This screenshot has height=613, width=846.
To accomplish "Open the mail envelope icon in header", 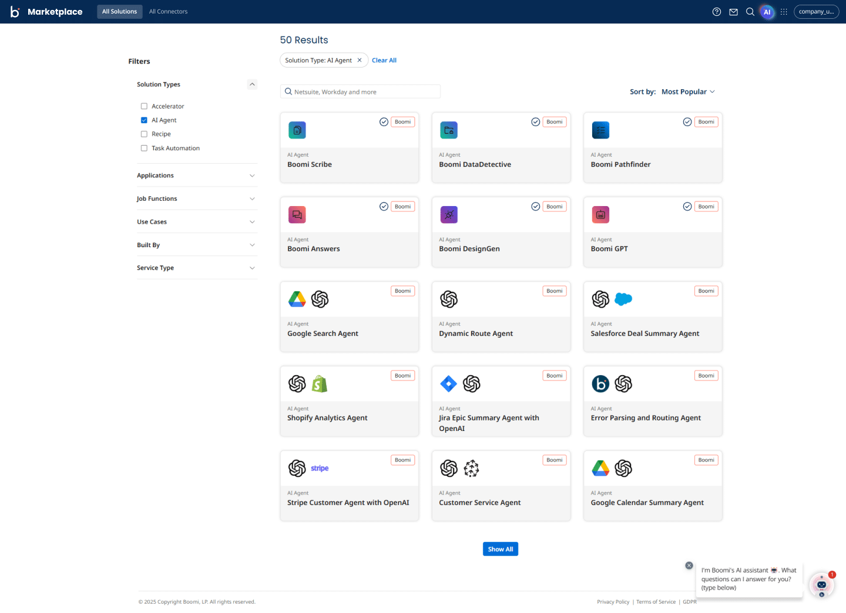I will tap(733, 12).
